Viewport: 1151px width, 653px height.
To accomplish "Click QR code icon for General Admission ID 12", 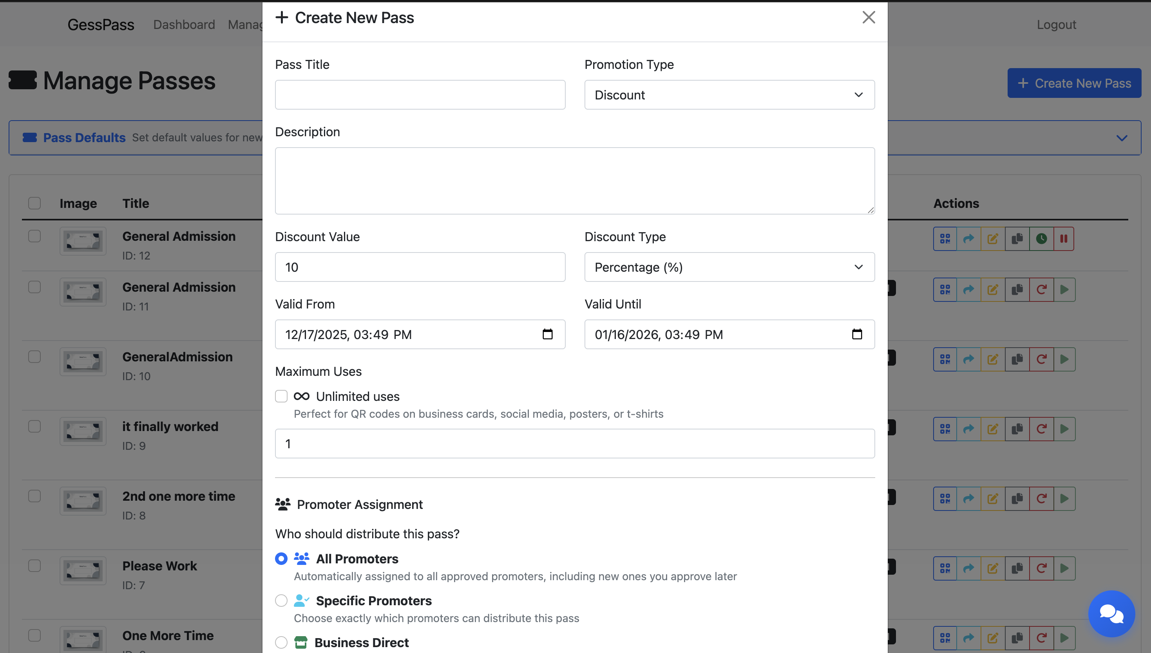I will [945, 238].
